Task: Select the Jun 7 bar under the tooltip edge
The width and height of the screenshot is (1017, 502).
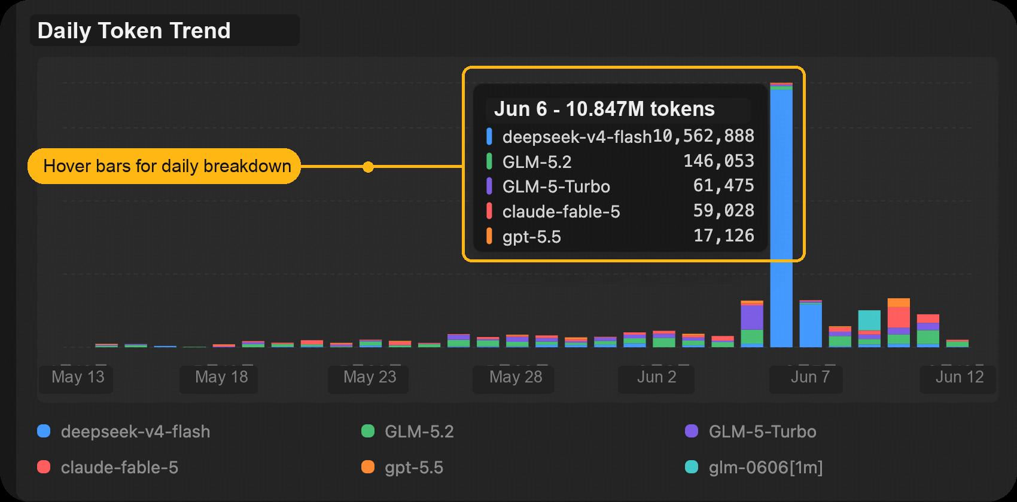Action: coord(811,323)
